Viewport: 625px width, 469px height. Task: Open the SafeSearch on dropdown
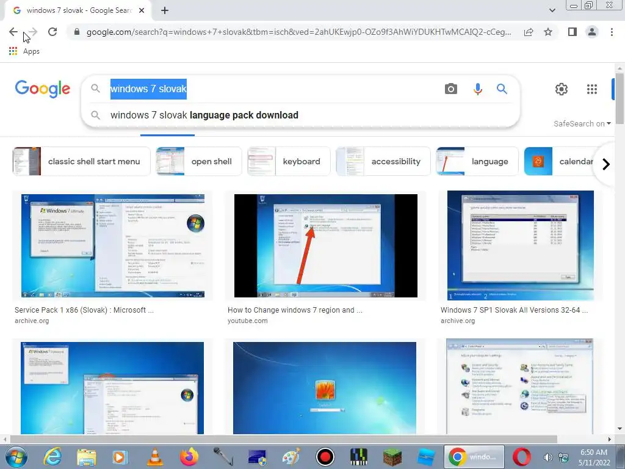582,123
